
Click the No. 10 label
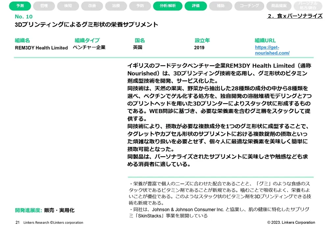point(24,16)
